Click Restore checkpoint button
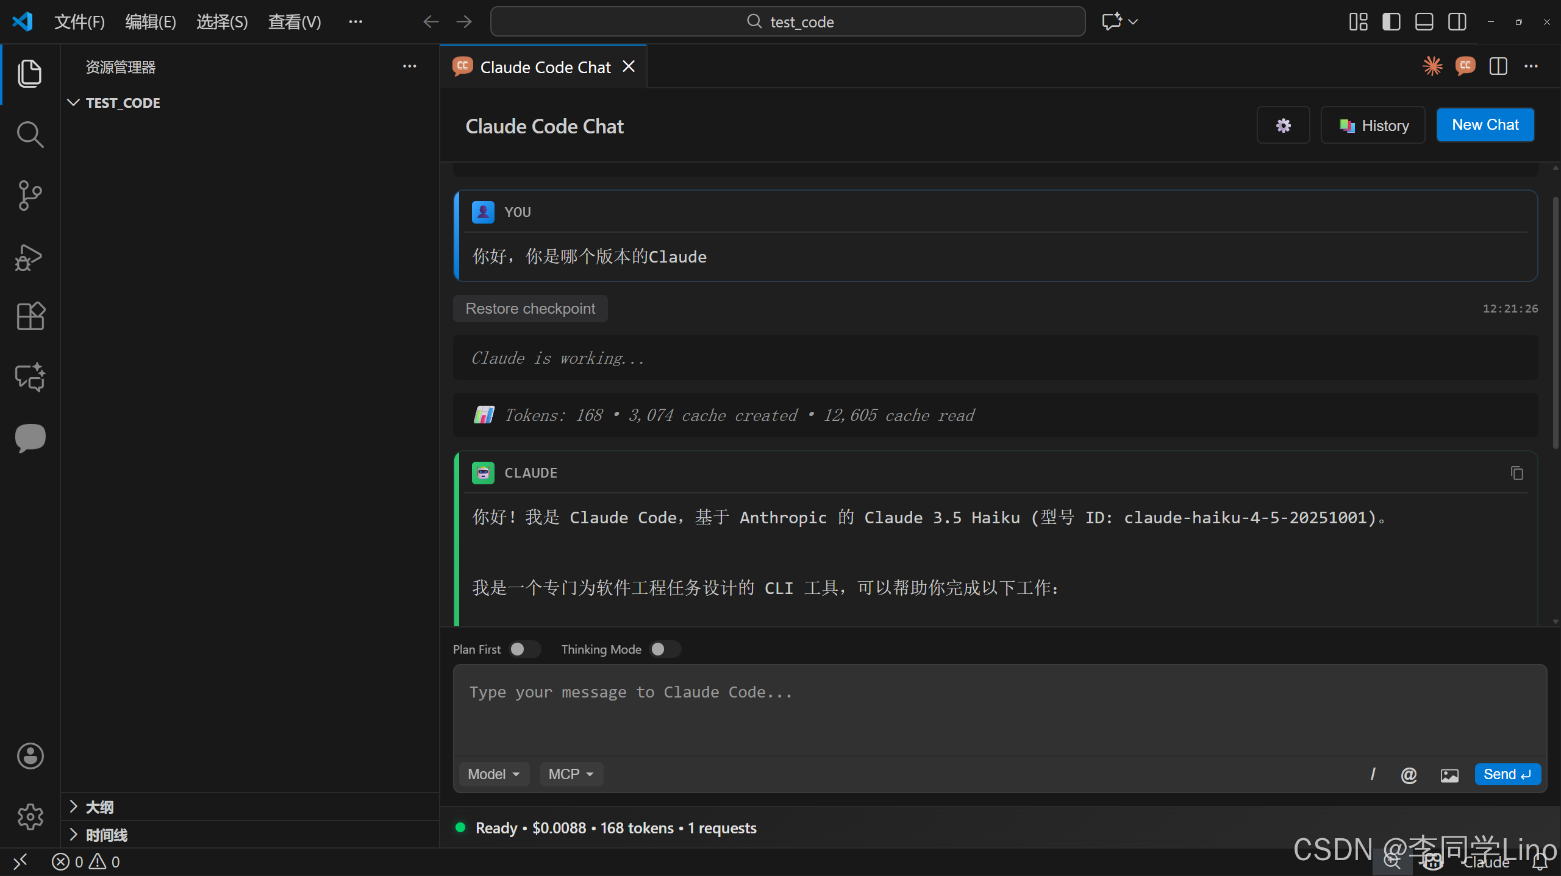 click(x=530, y=309)
